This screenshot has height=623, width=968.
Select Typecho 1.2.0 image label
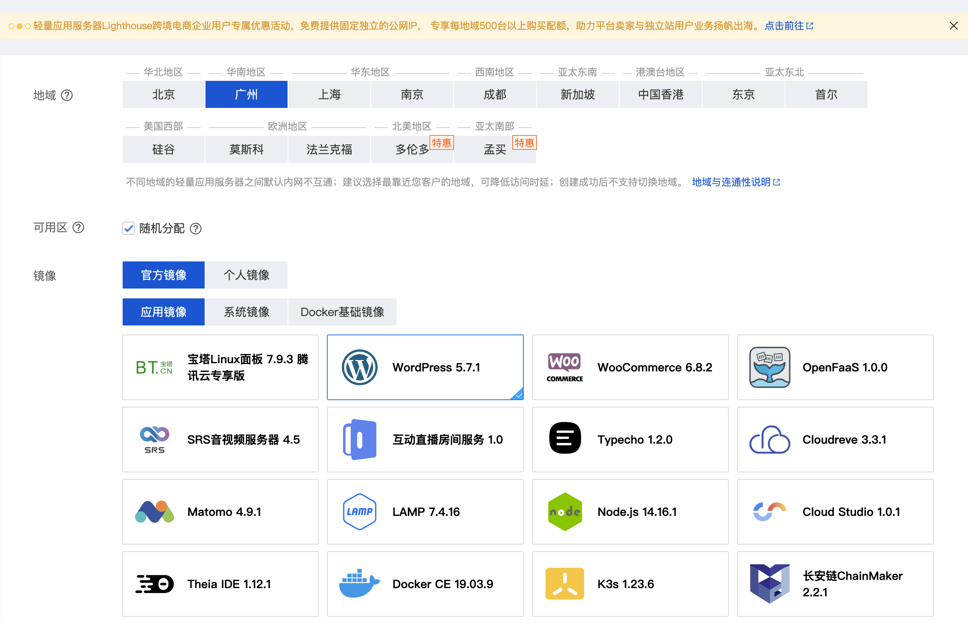click(635, 440)
